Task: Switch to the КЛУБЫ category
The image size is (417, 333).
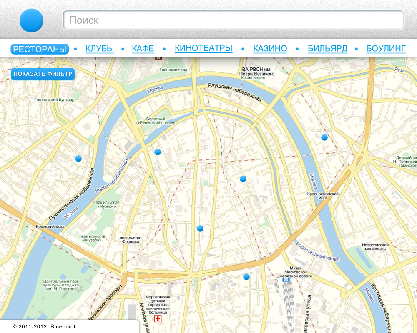Action: [x=100, y=49]
